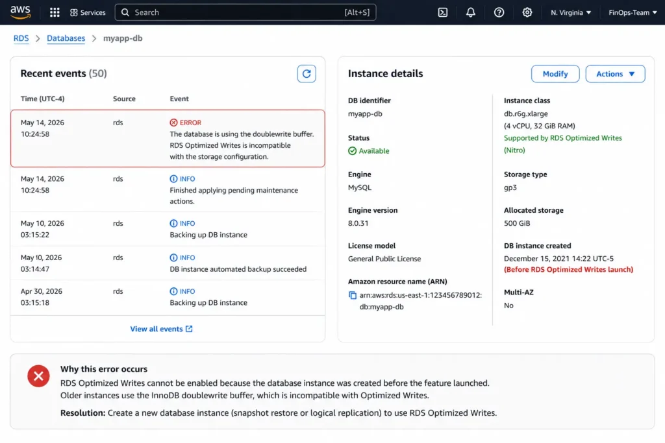Open the help question mark icon
665x443 pixels.
coord(499,13)
